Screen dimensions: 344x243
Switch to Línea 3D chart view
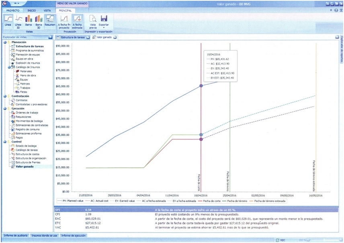pyautogui.click(x=18, y=20)
